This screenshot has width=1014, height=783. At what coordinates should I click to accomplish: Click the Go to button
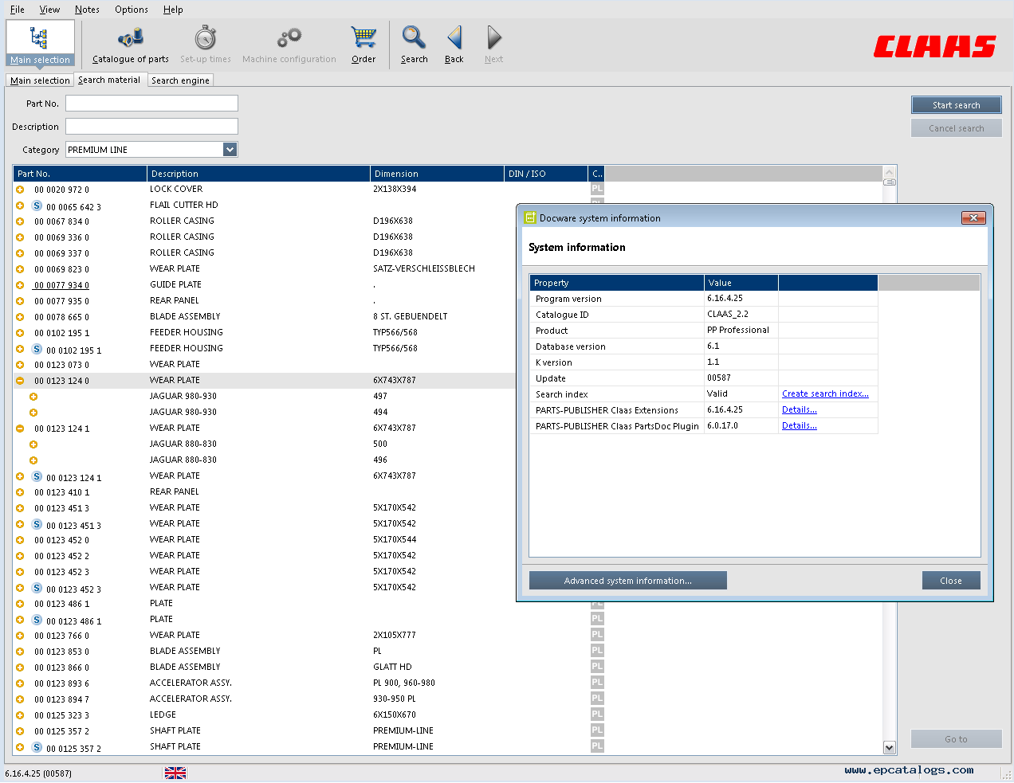point(957,739)
